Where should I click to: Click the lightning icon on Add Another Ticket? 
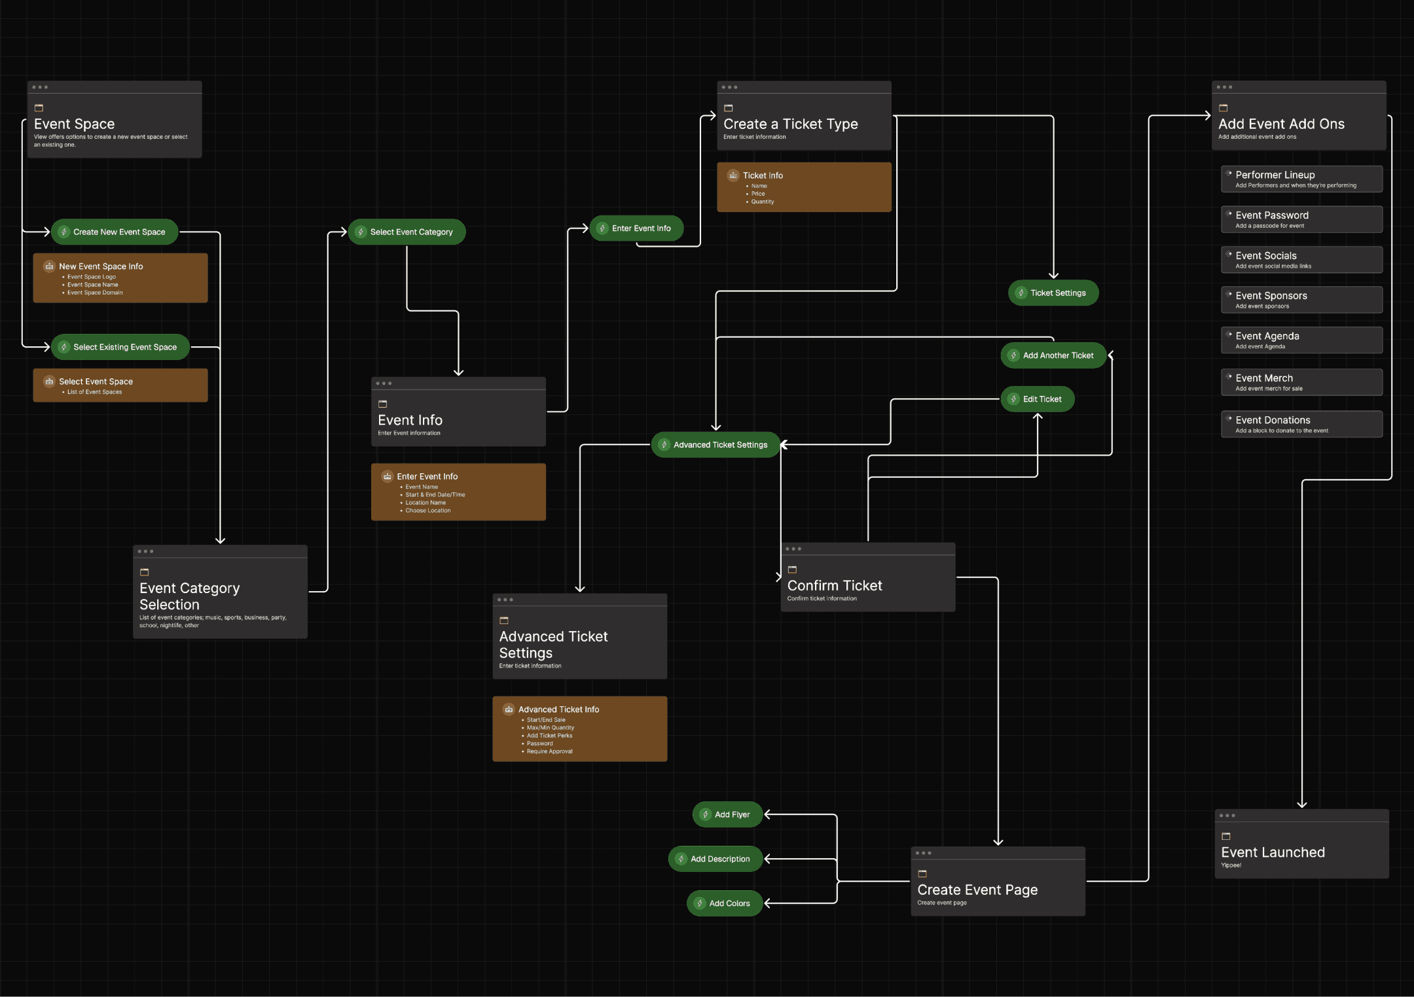click(x=1013, y=355)
